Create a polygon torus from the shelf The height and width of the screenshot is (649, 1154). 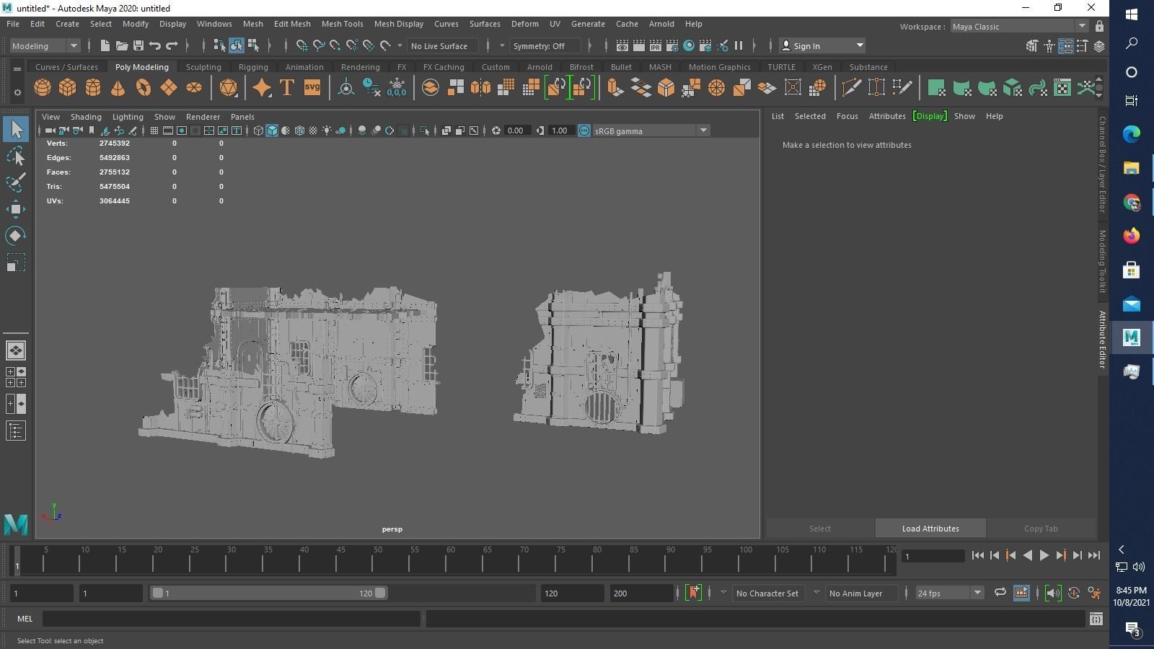[x=144, y=88]
